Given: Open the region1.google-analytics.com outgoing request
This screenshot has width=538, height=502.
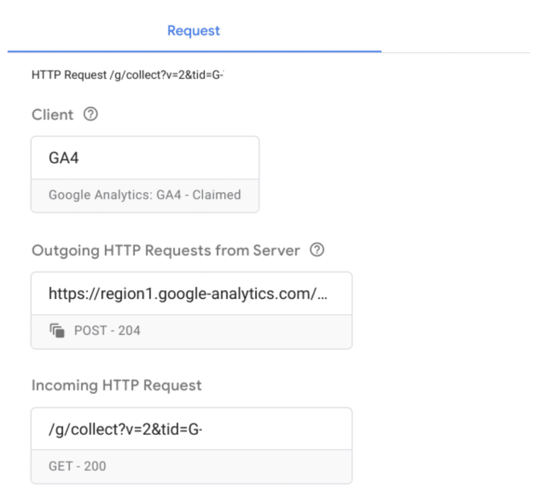Looking at the screenshot, I should 191,292.
